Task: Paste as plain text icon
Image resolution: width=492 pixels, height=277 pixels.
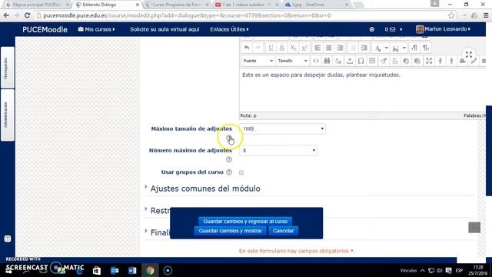Action: coord(406,61)
